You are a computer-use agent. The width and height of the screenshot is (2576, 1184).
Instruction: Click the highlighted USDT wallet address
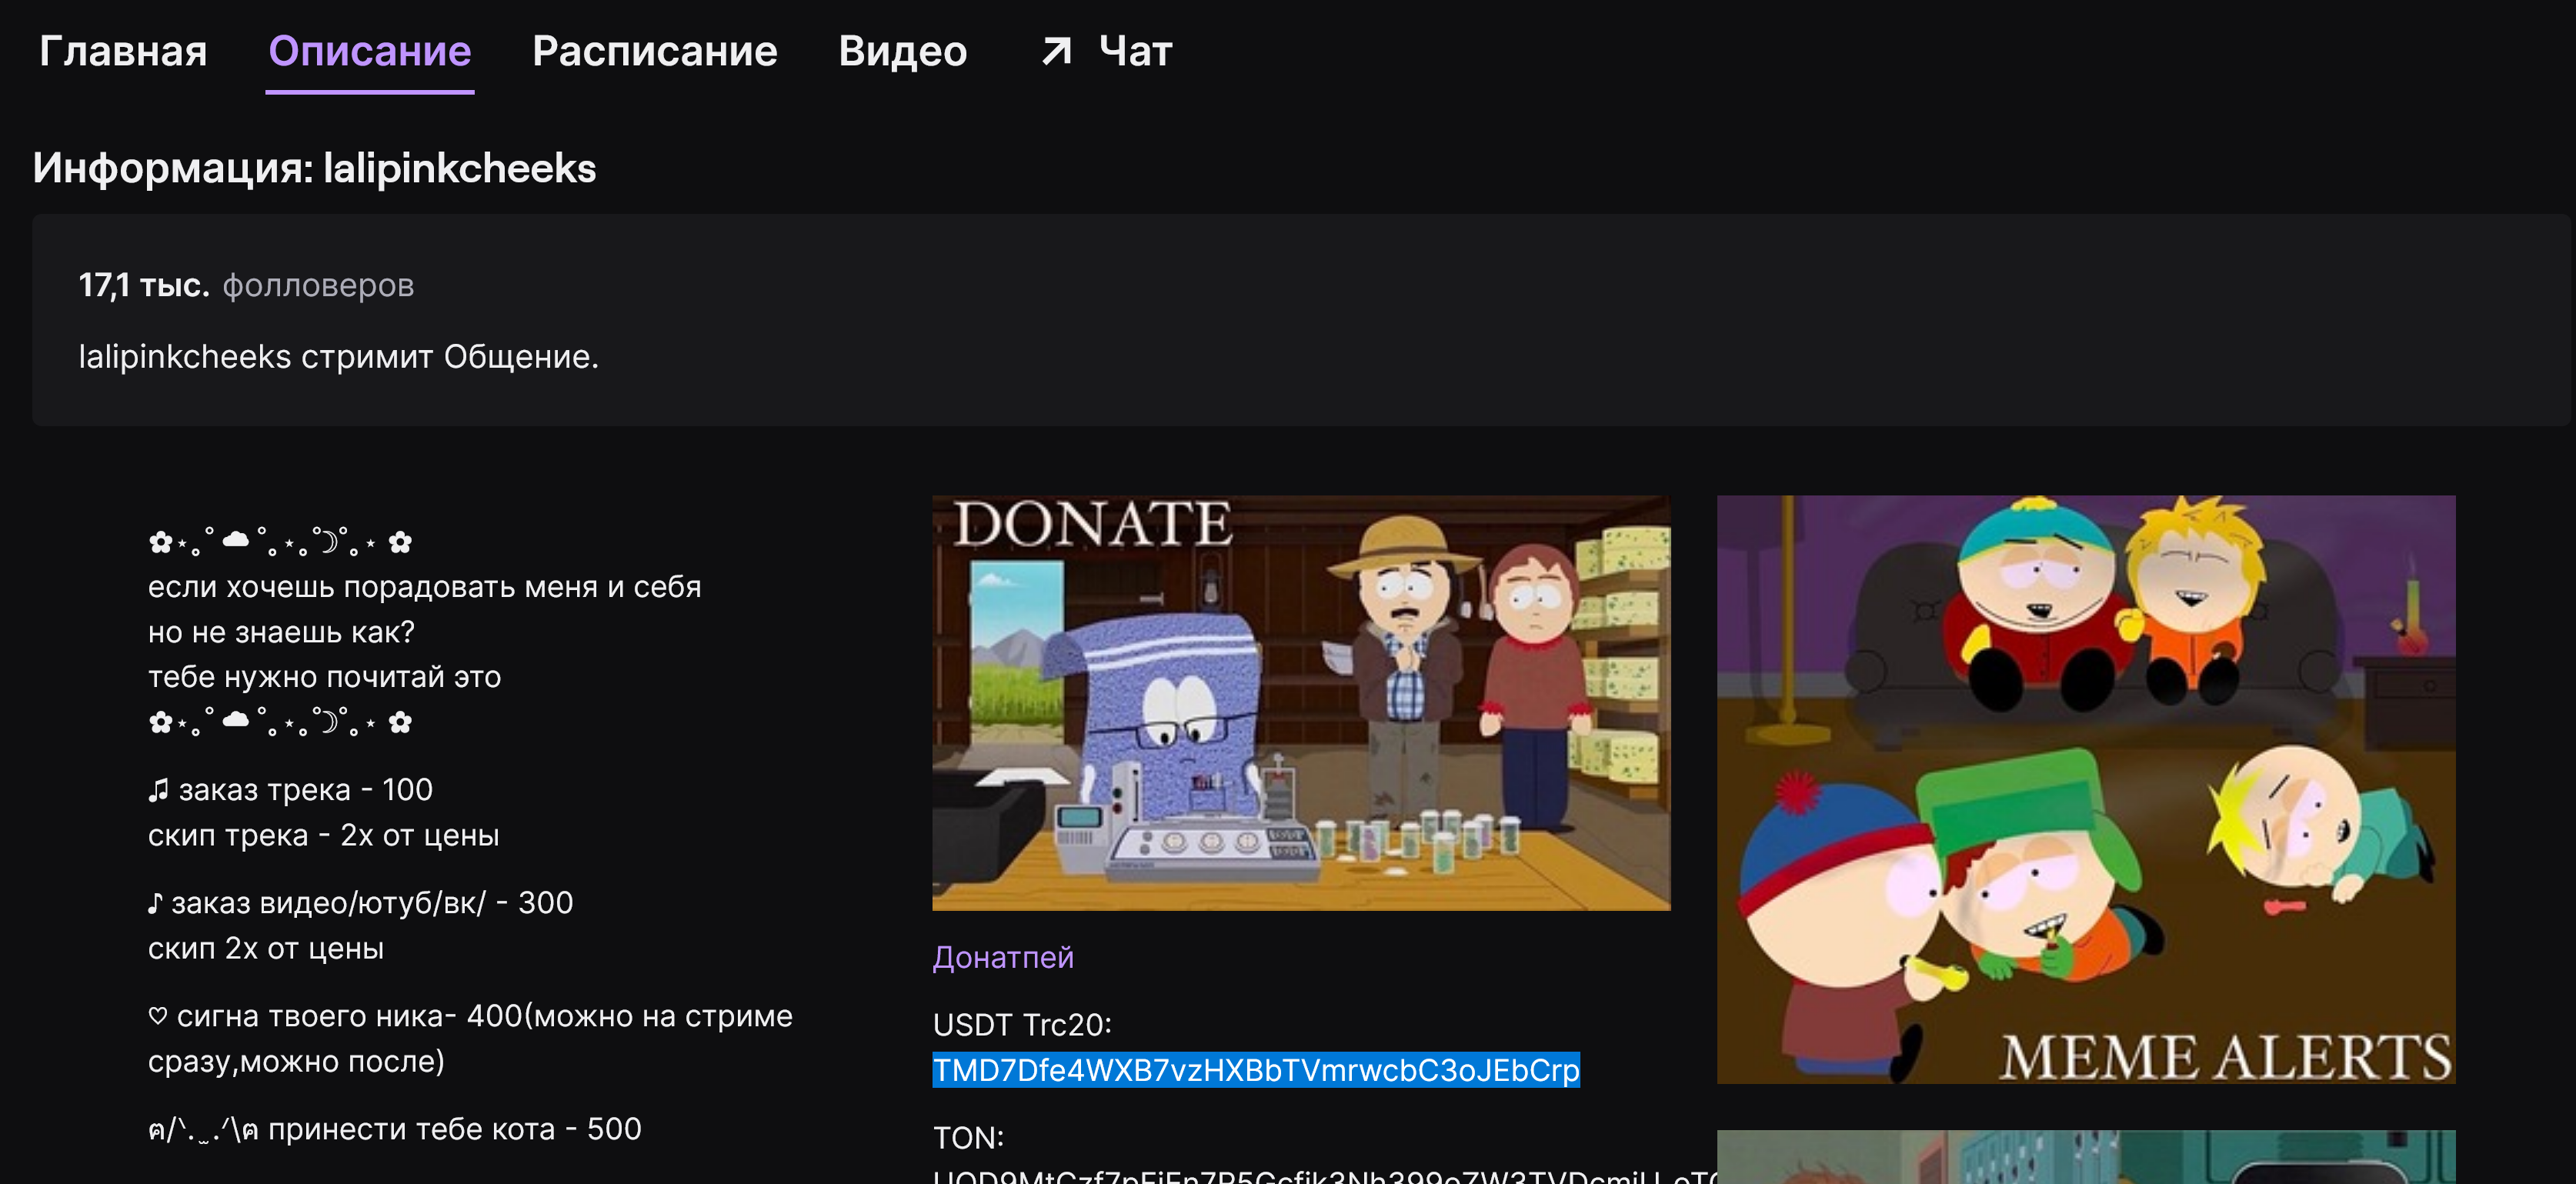(x=1256, y=1070)
